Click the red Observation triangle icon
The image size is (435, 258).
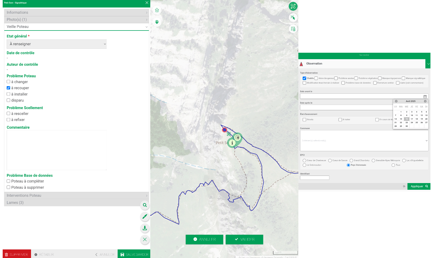pyautogui.click(x=301, y=64)
